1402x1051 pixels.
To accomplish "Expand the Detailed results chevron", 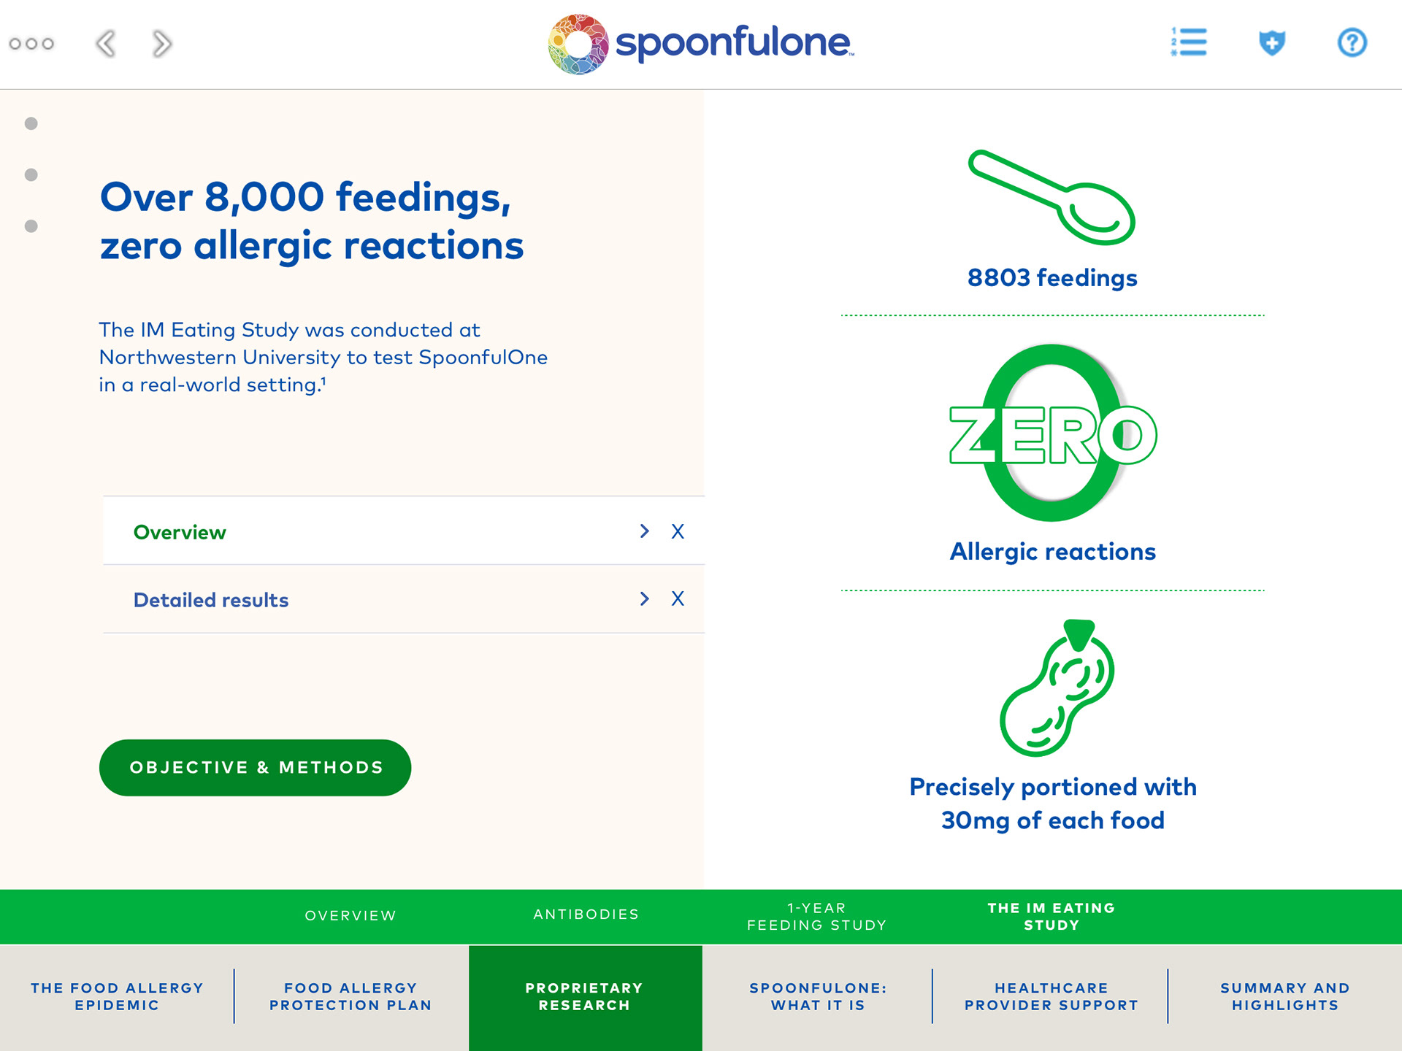I will coord(644,599).
